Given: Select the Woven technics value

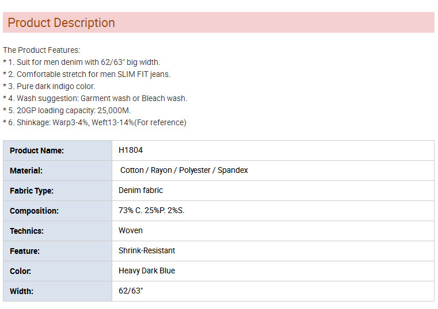Looking at the screenshot, I should (x=131, y=230).
